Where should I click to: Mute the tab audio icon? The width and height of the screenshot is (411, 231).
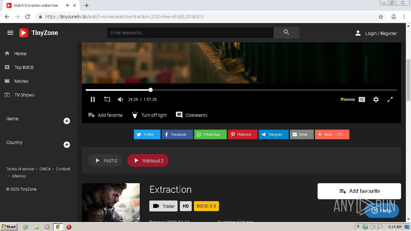point(67,5)
